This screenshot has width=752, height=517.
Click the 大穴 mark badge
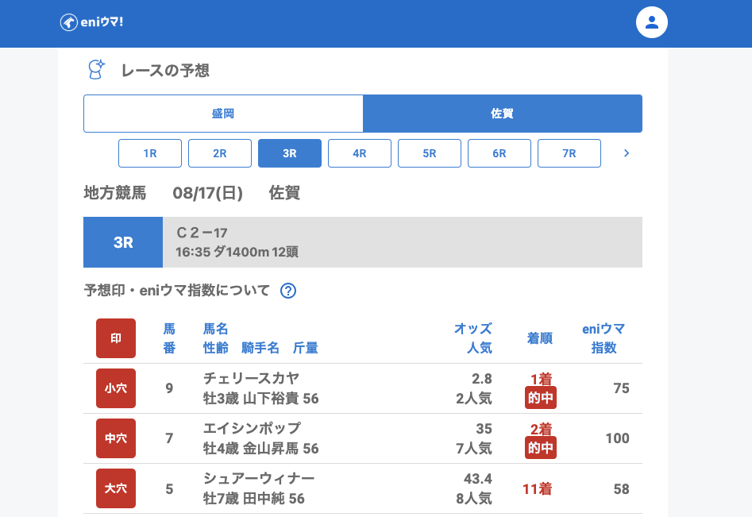pos(116,488)
